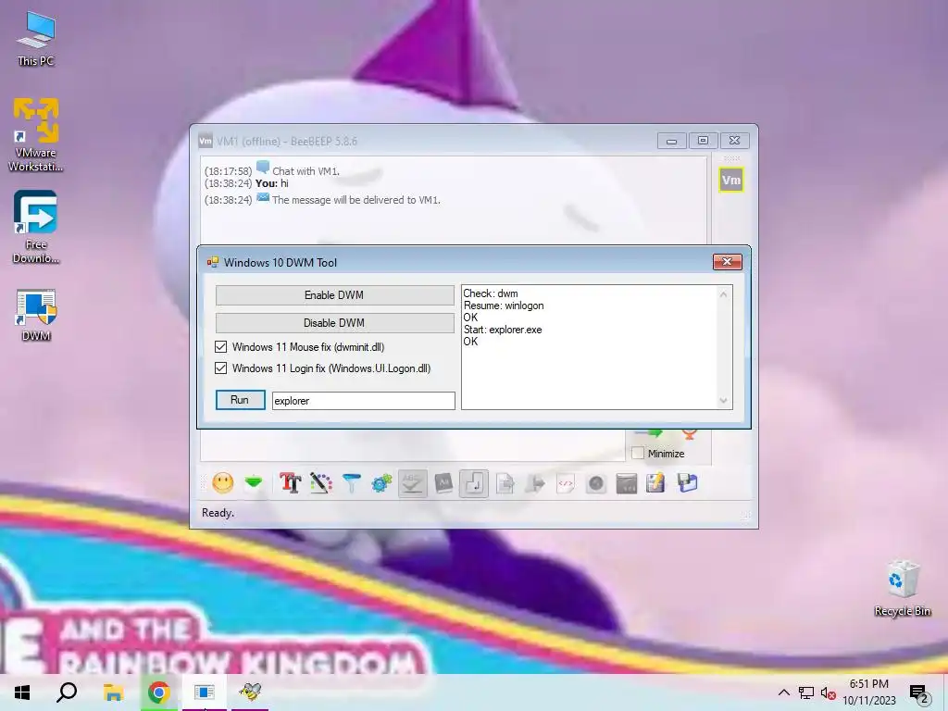Screen dimensions: 948x711
Task: Click "Check: dwm" log line
Action: point(491,293)
